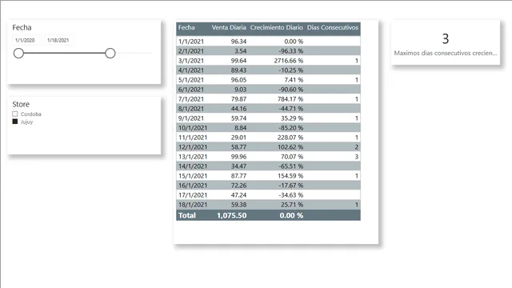Grab the left handle of Fecha slider
This screenshot has width=512, height=288.
pyautogui.click(x=18, y=53)
